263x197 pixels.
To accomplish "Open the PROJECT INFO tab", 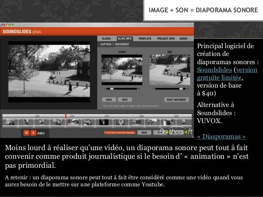I will (x=166, y=39).
